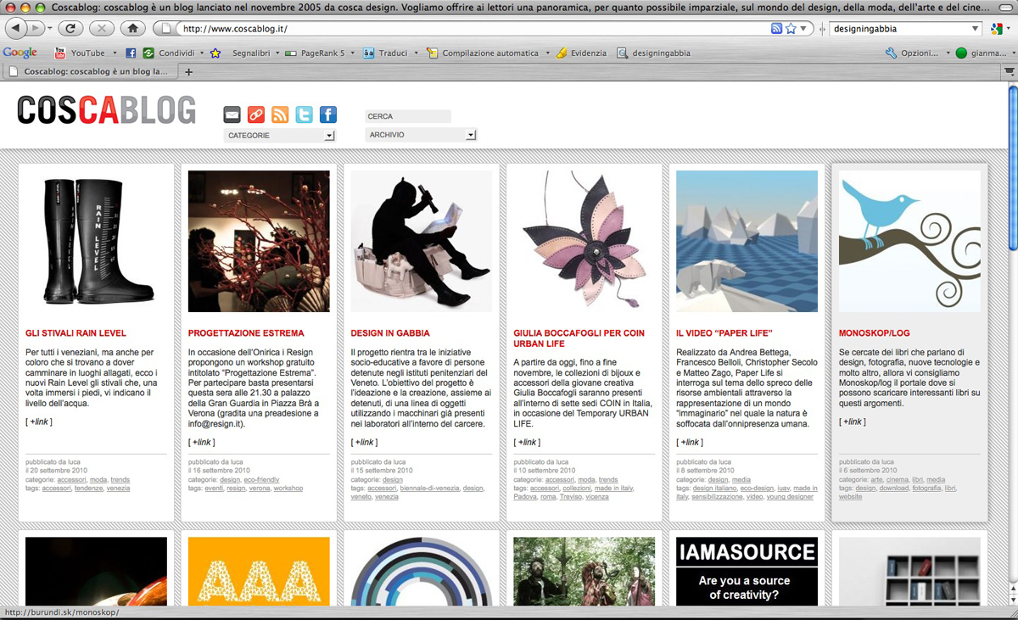Click the young designer tag
Image resolution: width=1018 pixels, height=620 pixels.
(791, 497)
